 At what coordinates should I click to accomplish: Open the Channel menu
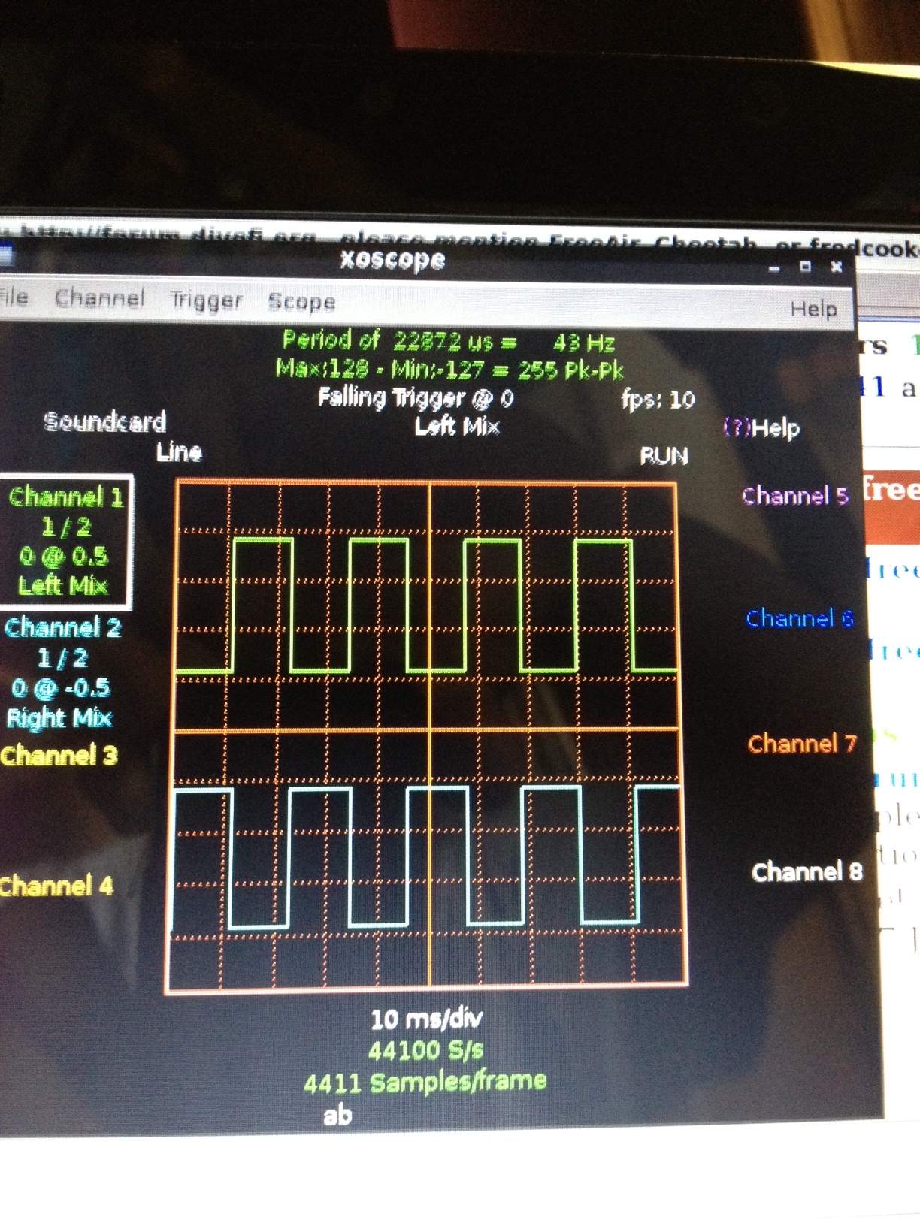(x=99, y=298)
